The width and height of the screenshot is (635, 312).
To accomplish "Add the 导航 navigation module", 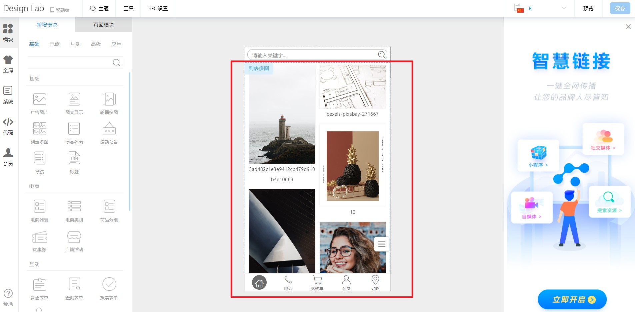I will (39, 163).
